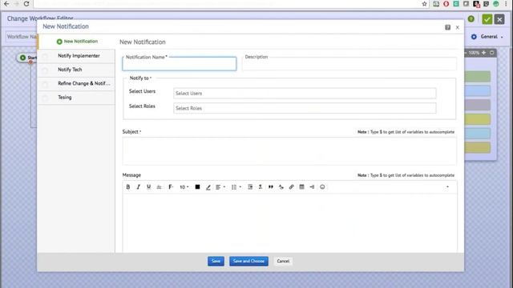Choose the text highlight color tool
This screenshot has height=288, width=513.
coord(208,187)
